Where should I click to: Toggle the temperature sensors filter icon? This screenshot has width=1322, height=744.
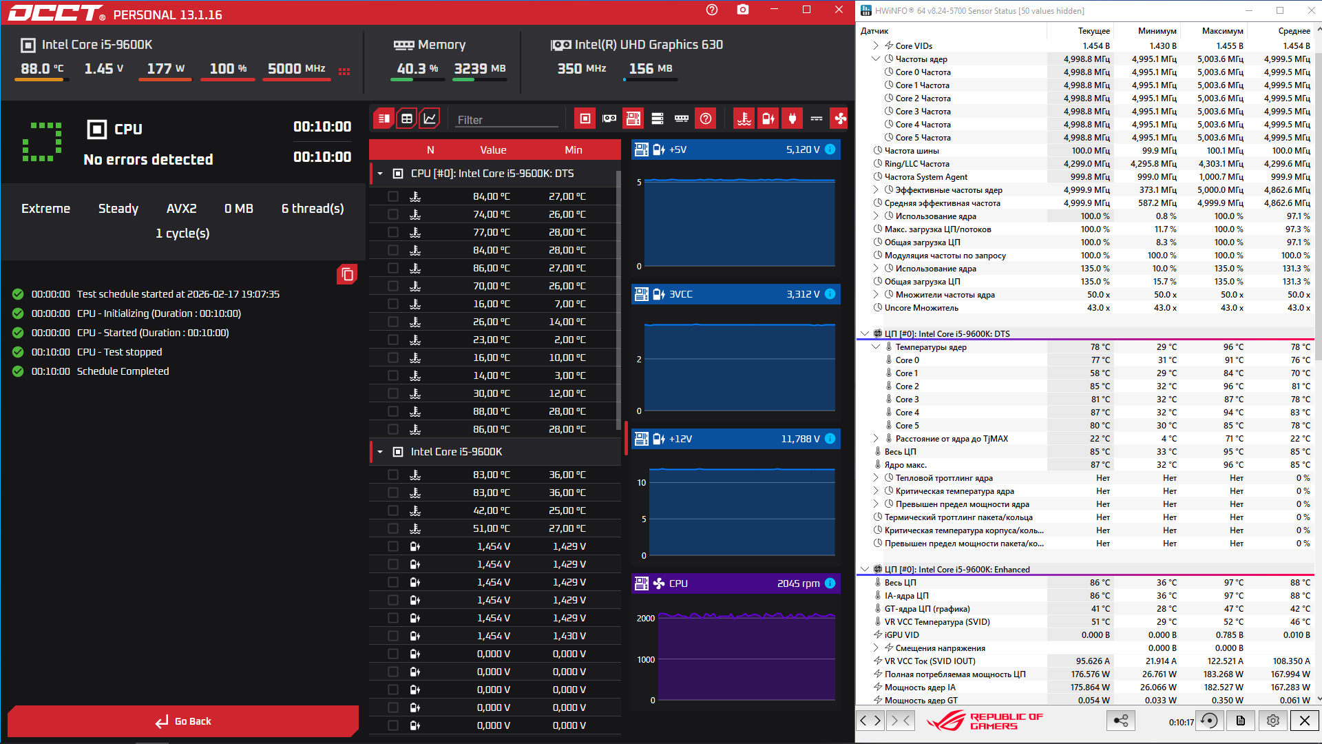tap(744, 118)
